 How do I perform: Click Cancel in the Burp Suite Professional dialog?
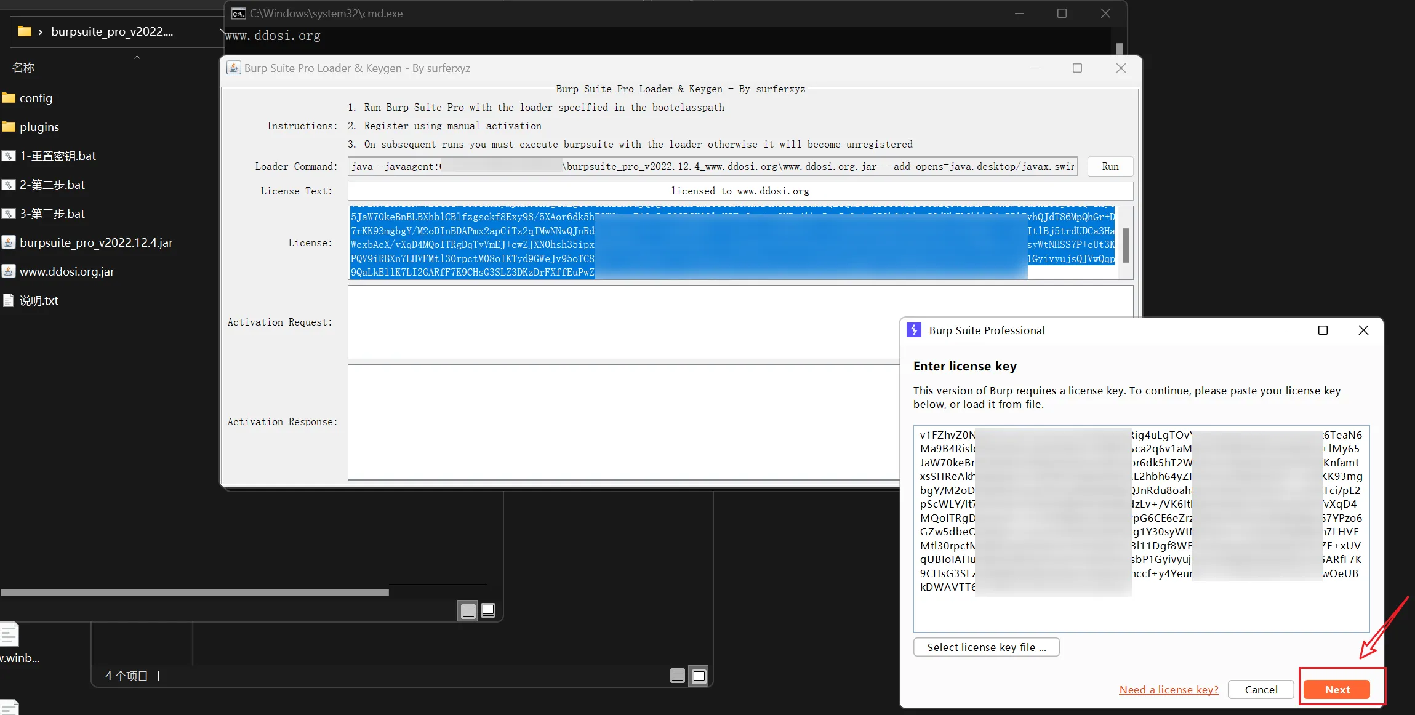pyautogui.click(x=1261, y=690)
